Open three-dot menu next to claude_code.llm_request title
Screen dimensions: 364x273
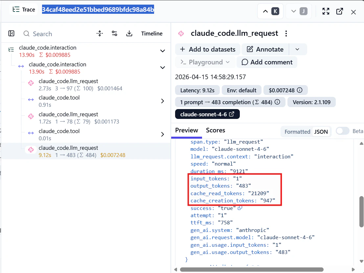click(x=286, y=34)
